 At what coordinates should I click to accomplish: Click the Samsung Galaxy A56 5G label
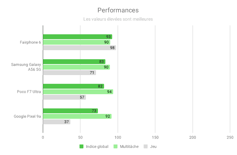coord(26,67)
